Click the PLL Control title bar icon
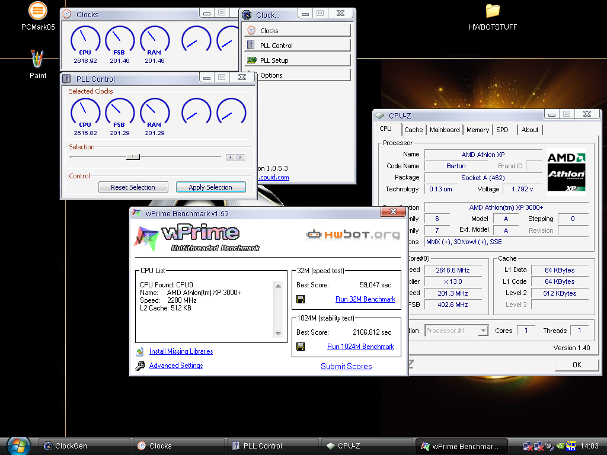Screen dimensions: 607x455 pos(66,79)
